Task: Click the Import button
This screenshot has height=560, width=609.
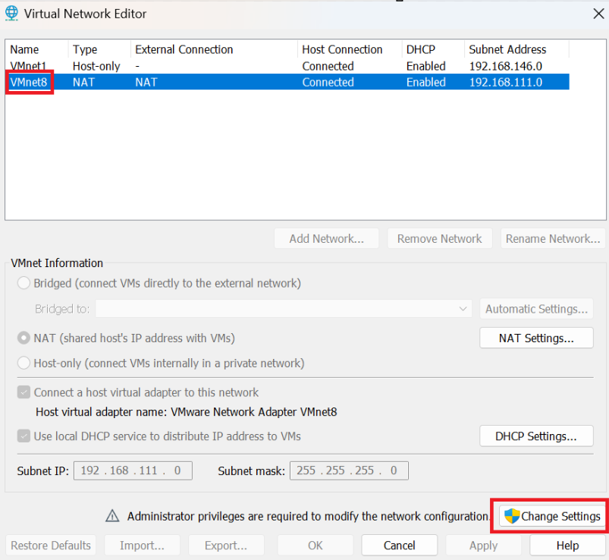Action: coord(142,546)
